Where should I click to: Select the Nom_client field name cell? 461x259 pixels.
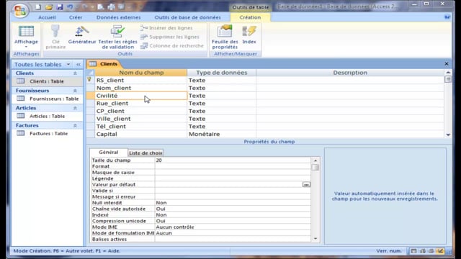tap(141, 88)
